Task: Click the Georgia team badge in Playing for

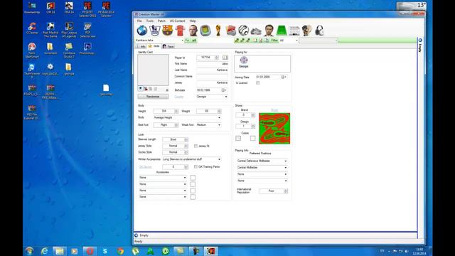Action: tap(243, 60)
